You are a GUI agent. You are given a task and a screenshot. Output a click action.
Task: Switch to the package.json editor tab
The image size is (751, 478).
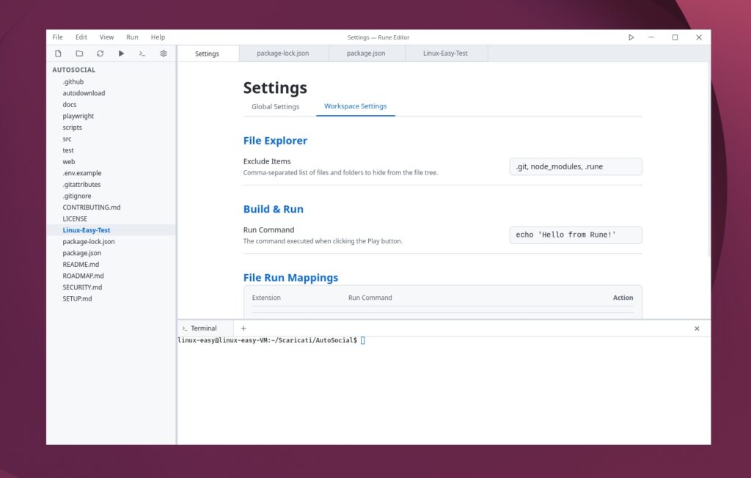tap(367, 54)
